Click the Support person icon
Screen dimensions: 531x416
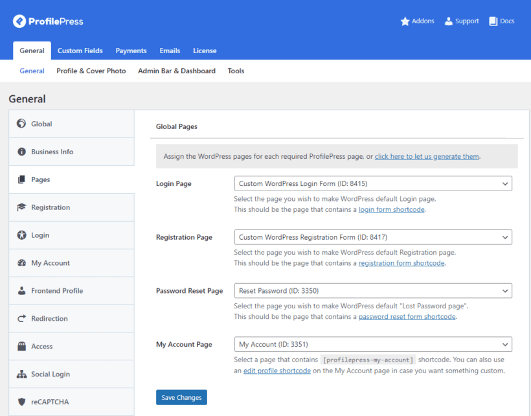[449, 21]
